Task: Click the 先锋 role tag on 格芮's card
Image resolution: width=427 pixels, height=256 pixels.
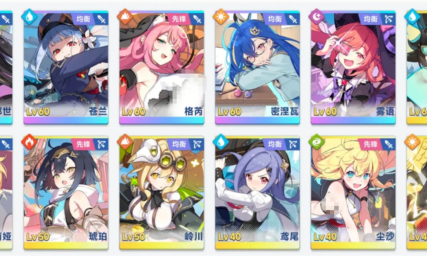Action: tap(179, 19)
